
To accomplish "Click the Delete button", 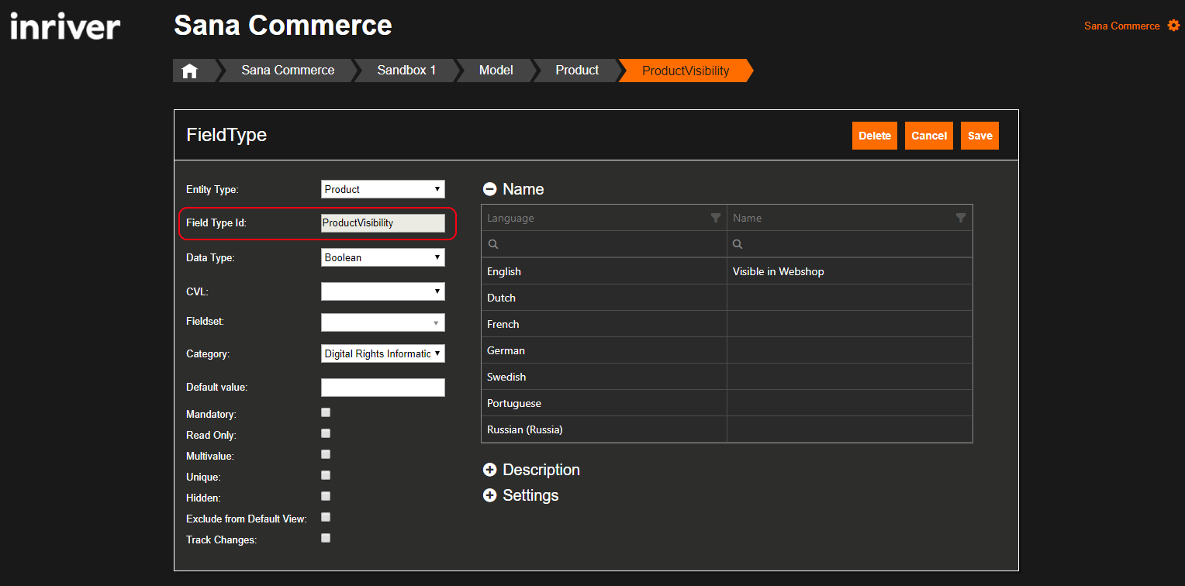I will [875, 136].
